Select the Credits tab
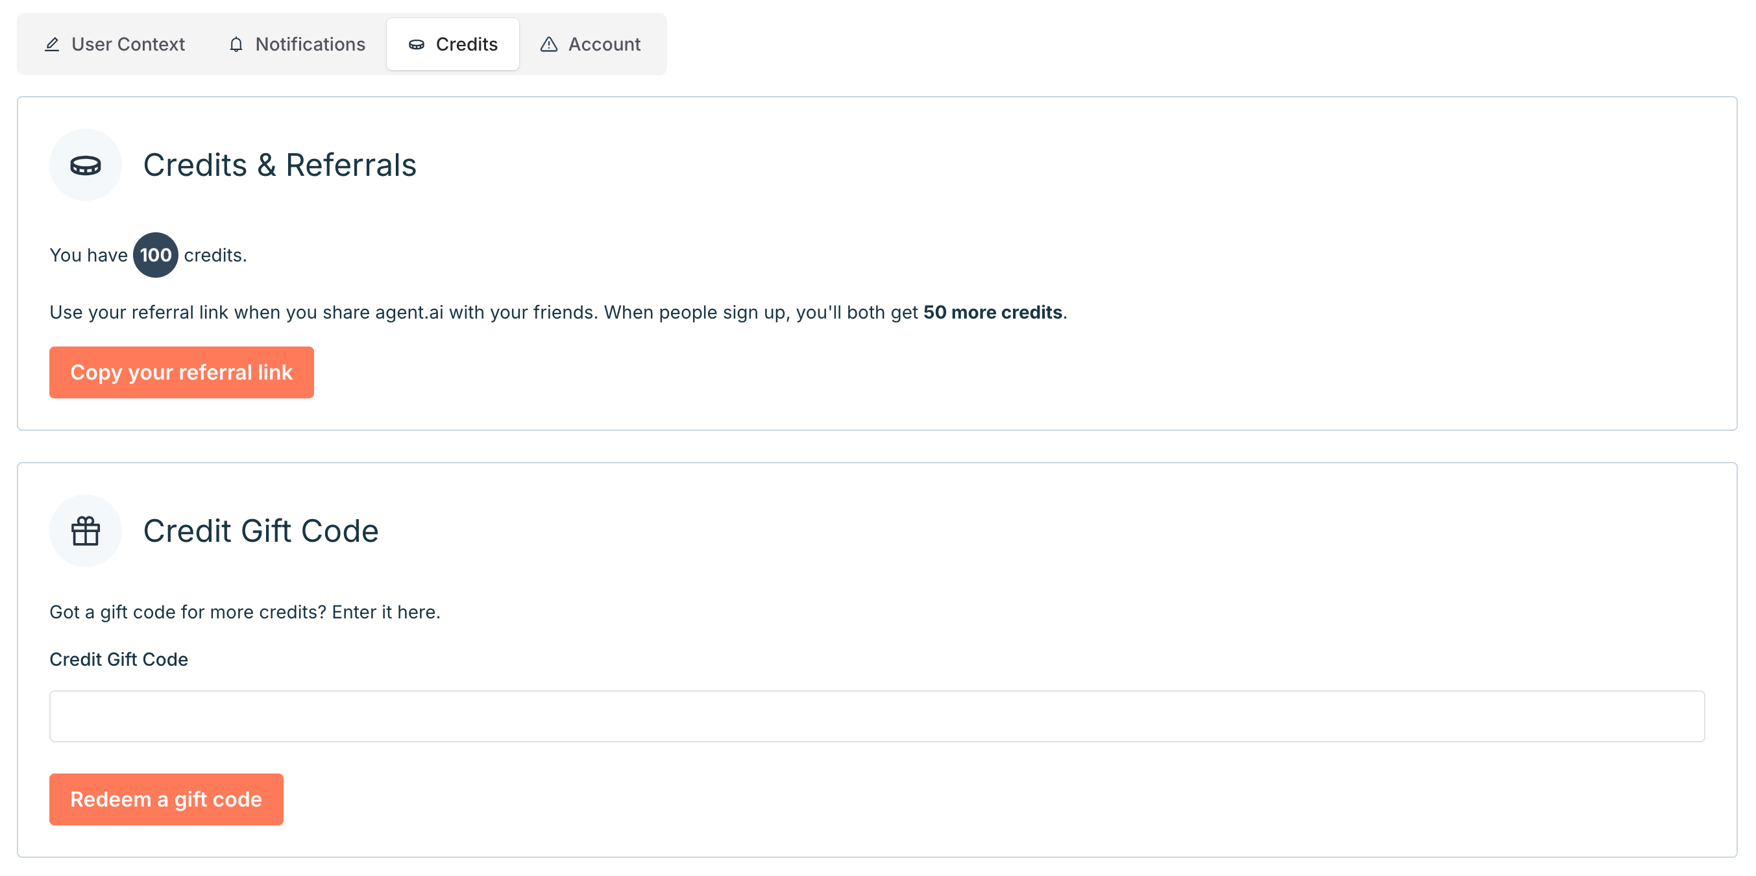The width and height of the screenshot is (1756, 876). pos(467,44)
